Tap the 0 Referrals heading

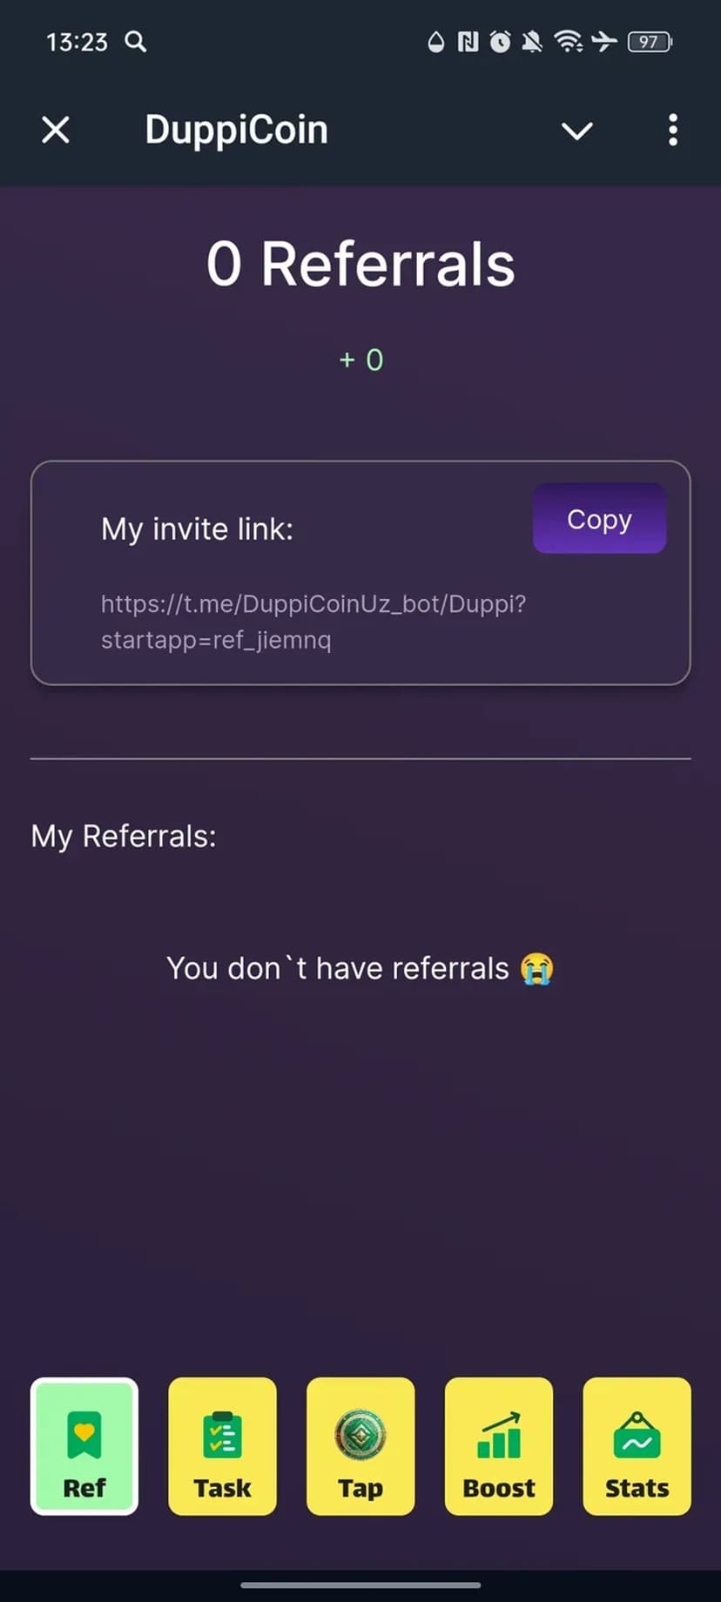(x=360, y=264)
